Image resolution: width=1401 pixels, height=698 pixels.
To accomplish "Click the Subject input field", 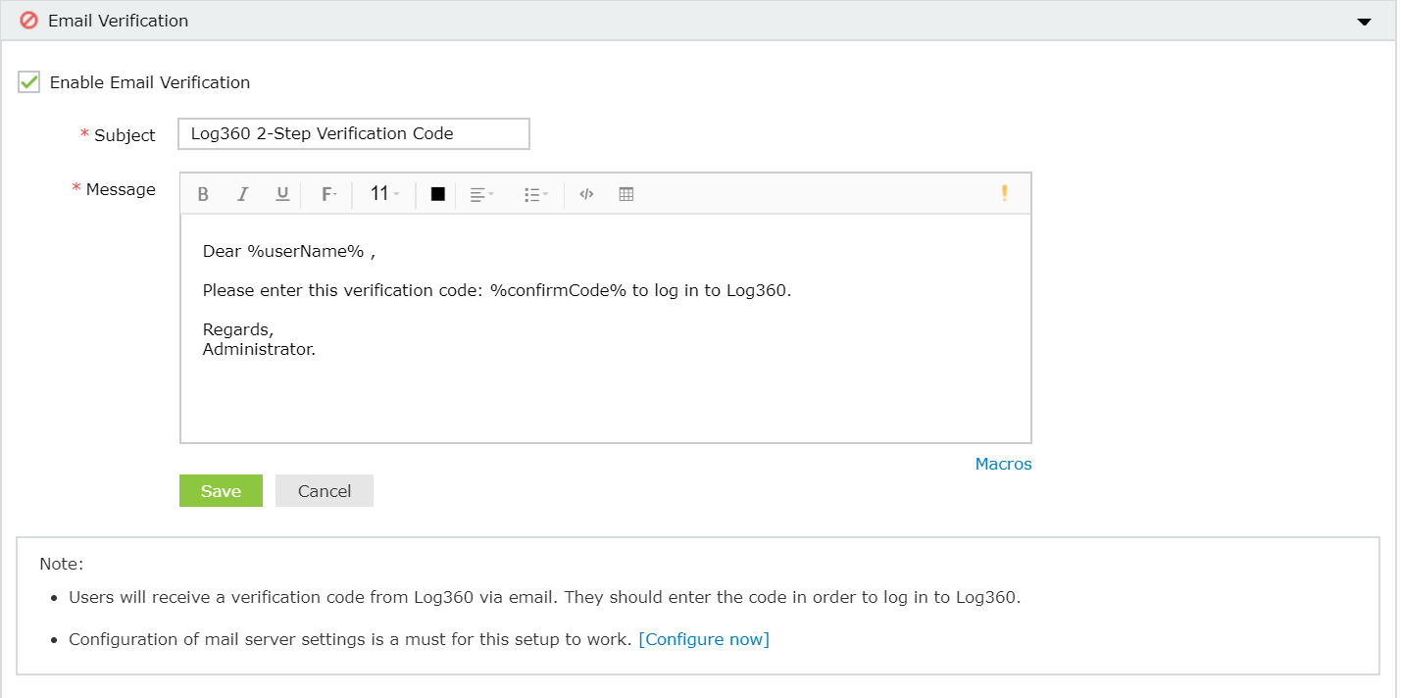I will [x=353, y=133].
